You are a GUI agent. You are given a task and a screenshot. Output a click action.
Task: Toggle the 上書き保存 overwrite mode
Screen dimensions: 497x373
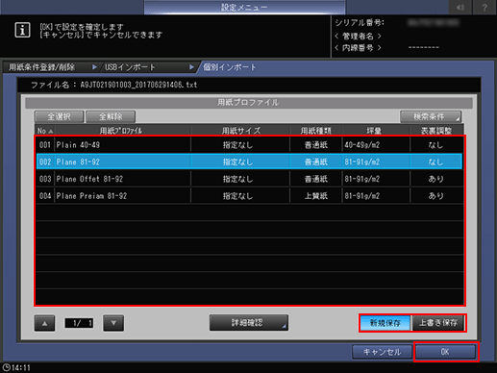point(438,323)
